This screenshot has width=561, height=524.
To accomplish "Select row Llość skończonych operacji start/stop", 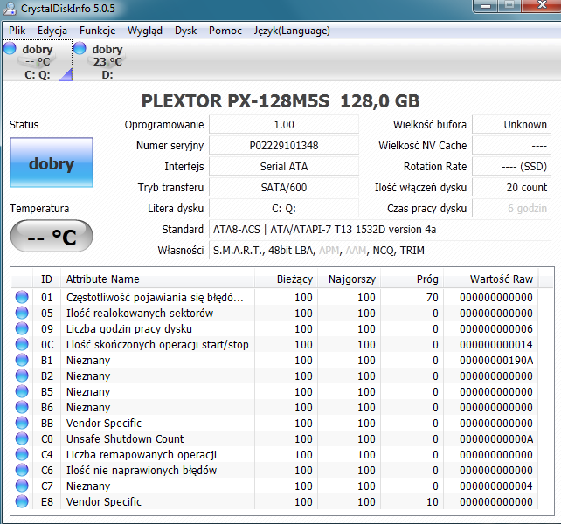I will point(274,344).
